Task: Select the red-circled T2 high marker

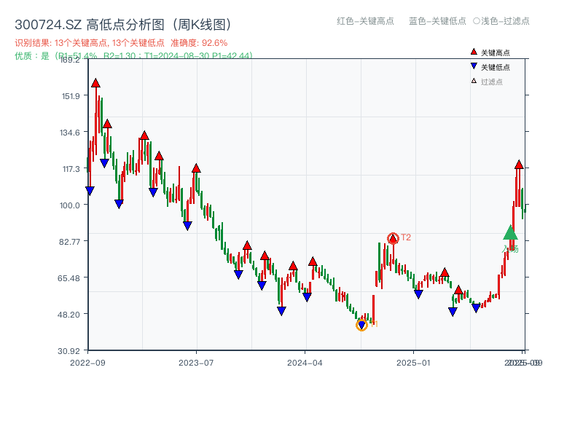Action: [x=393, y=238]
